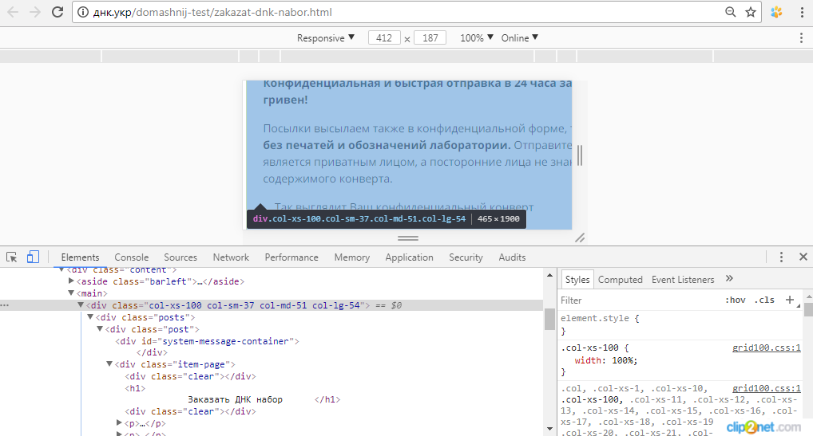The width and height of the screenshot is (813, 436).
Task: Click the width: 100% property value
Action: (x=625, y=360)
